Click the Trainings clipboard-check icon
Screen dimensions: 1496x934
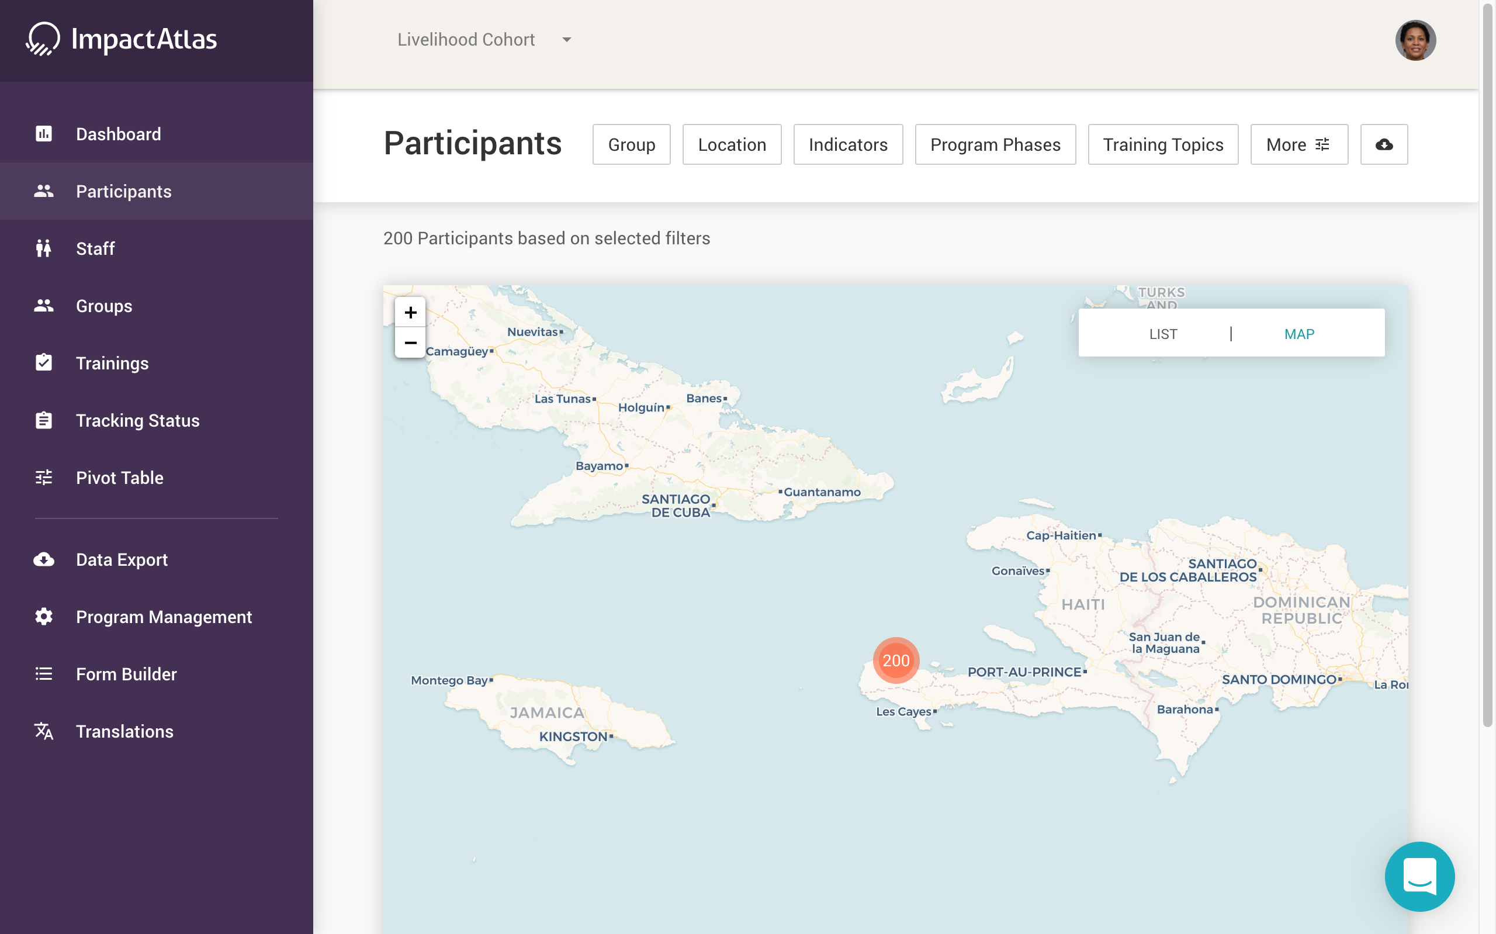click(x=44, y=362)
